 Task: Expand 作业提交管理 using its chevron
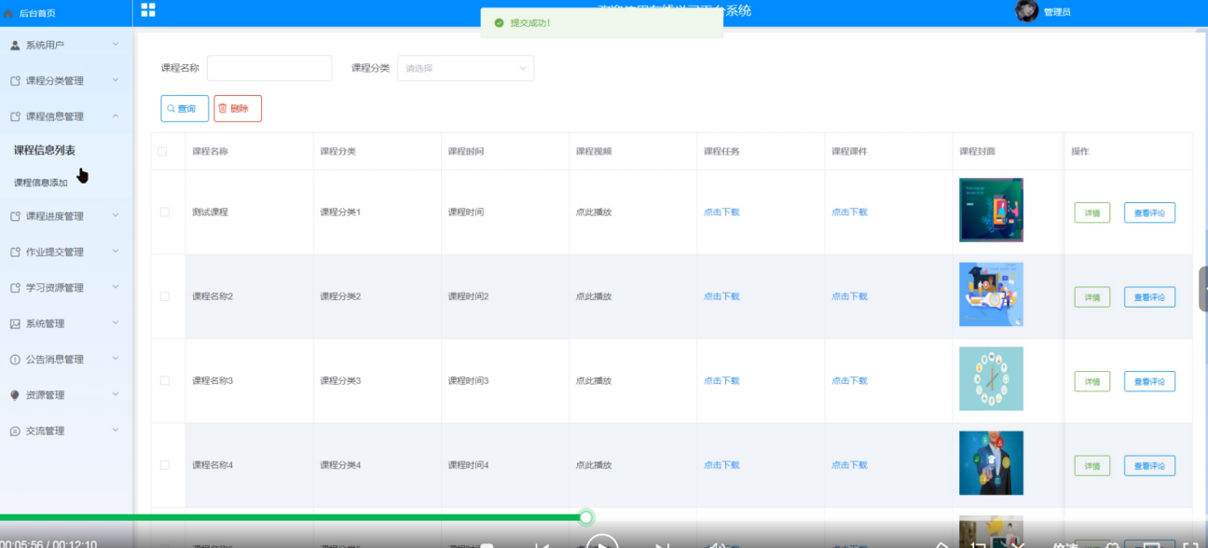[116, 251]
